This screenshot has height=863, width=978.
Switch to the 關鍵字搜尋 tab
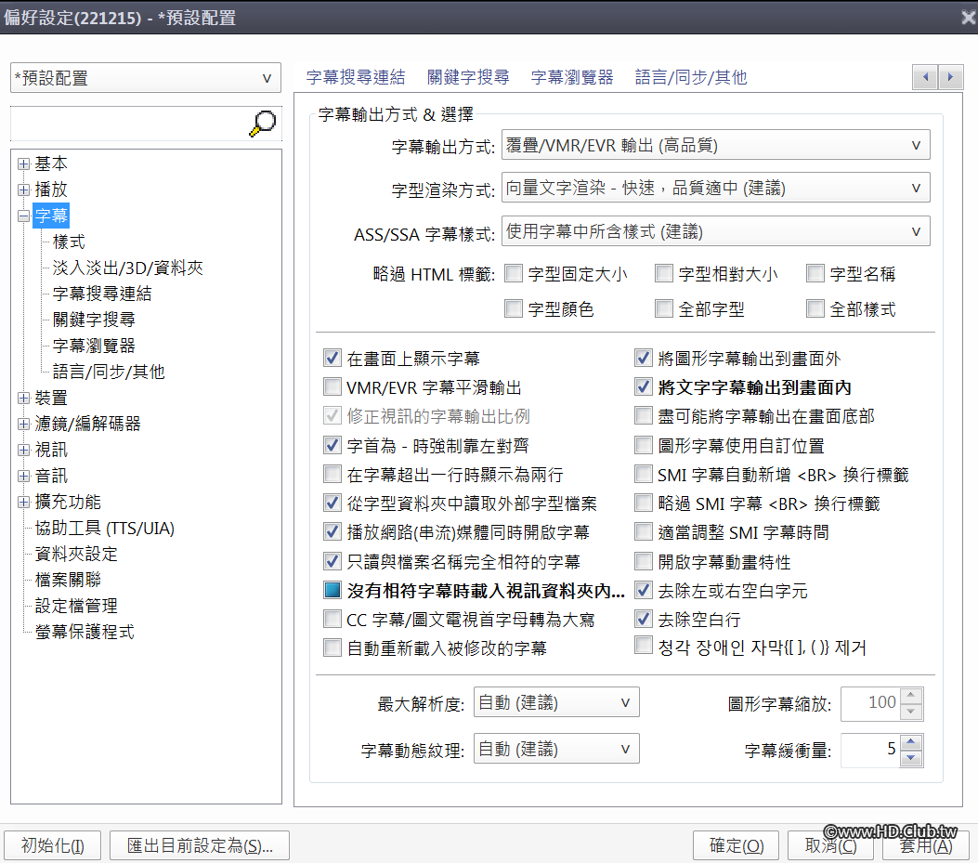(469, 77)
